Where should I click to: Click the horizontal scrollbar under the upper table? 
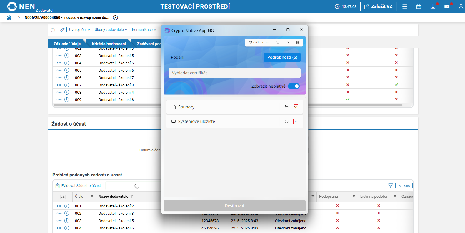click(228, 105)
